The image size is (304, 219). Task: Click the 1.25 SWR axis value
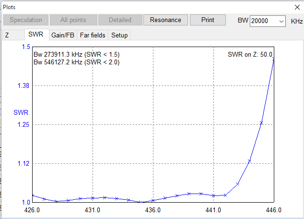tap(23, 124)
